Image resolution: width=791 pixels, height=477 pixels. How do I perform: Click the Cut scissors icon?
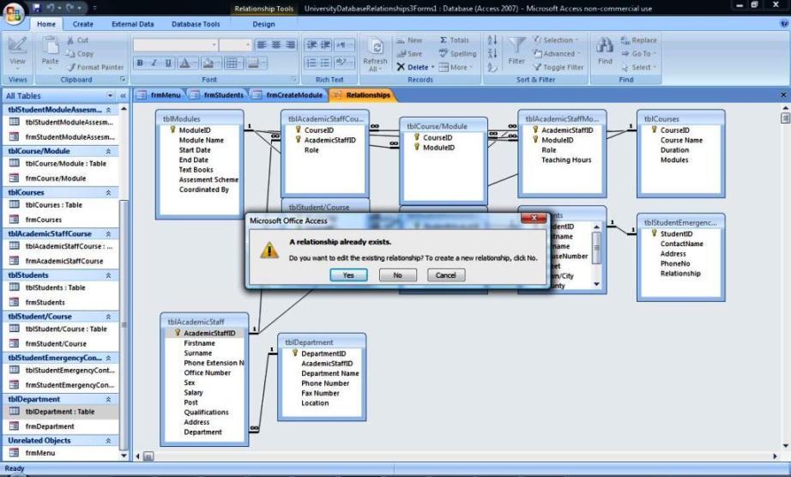click(71, 39)
